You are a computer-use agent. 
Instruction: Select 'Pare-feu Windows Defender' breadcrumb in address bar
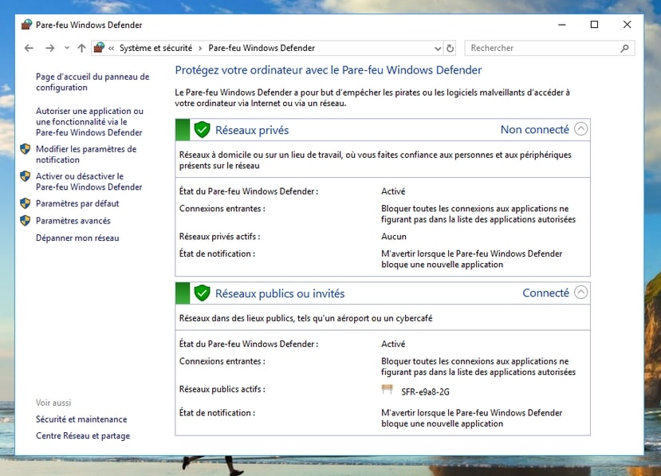point(262,48)
